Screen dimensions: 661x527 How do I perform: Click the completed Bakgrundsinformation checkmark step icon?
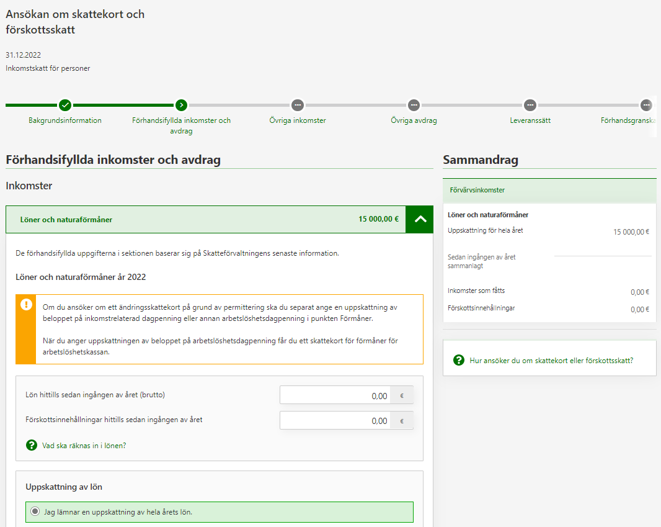65,105
